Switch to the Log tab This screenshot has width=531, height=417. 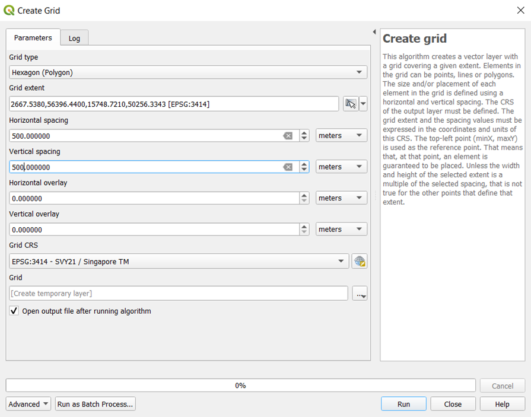[x=74, y=38]
